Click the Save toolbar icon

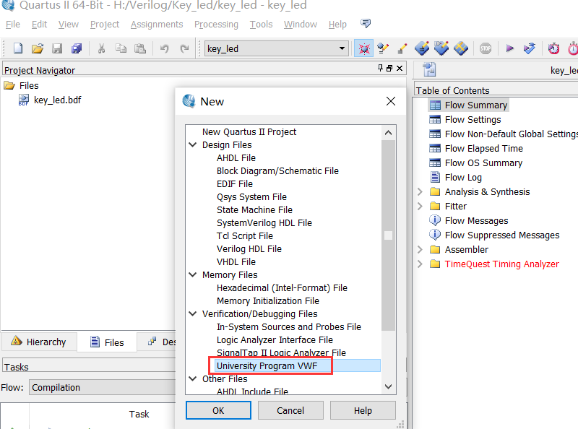pyautogui.click(x=57, y=48)
